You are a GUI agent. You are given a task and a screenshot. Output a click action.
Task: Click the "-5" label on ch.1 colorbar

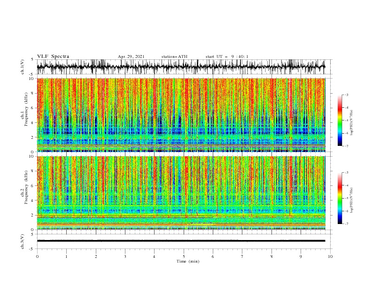[346, 120]
